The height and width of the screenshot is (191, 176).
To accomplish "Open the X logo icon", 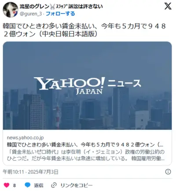I will [168, 6].
